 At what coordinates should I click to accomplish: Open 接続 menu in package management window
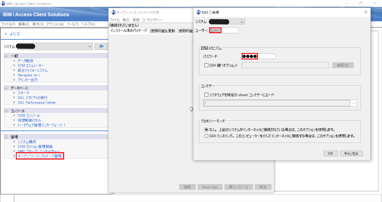coord(136,20)
